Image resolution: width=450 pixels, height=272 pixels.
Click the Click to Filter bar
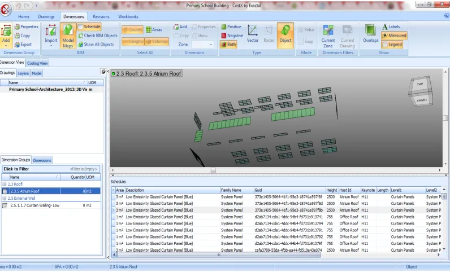[x=51, y=169]
